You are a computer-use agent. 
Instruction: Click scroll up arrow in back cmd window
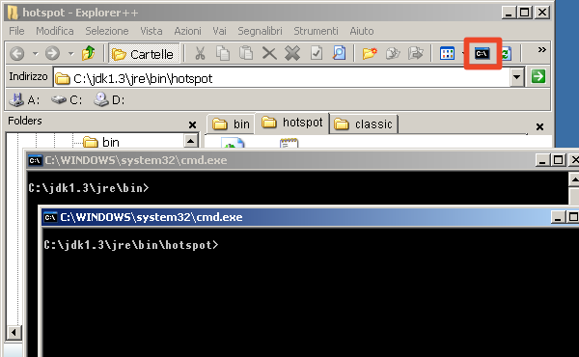tap(574, 180)
